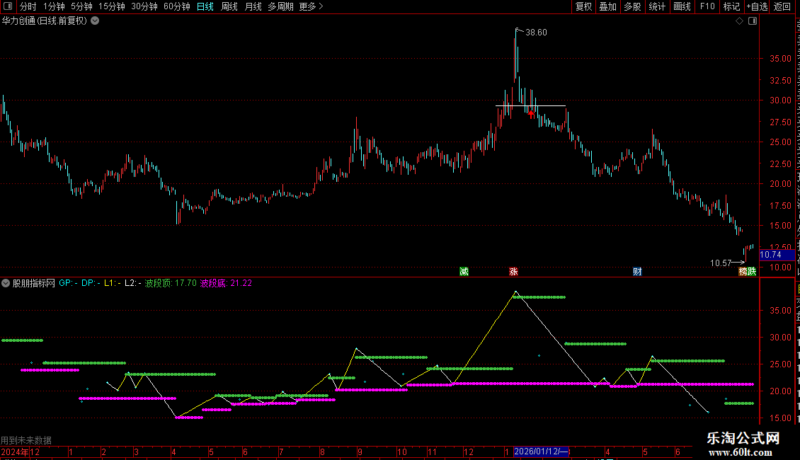
Task: Click the 用到未来数据 warning text
Action: coord(26,440)
